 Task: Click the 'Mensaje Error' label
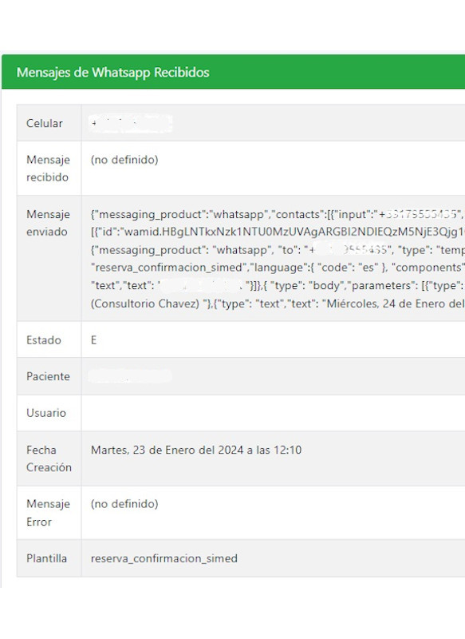click(48, 513)
